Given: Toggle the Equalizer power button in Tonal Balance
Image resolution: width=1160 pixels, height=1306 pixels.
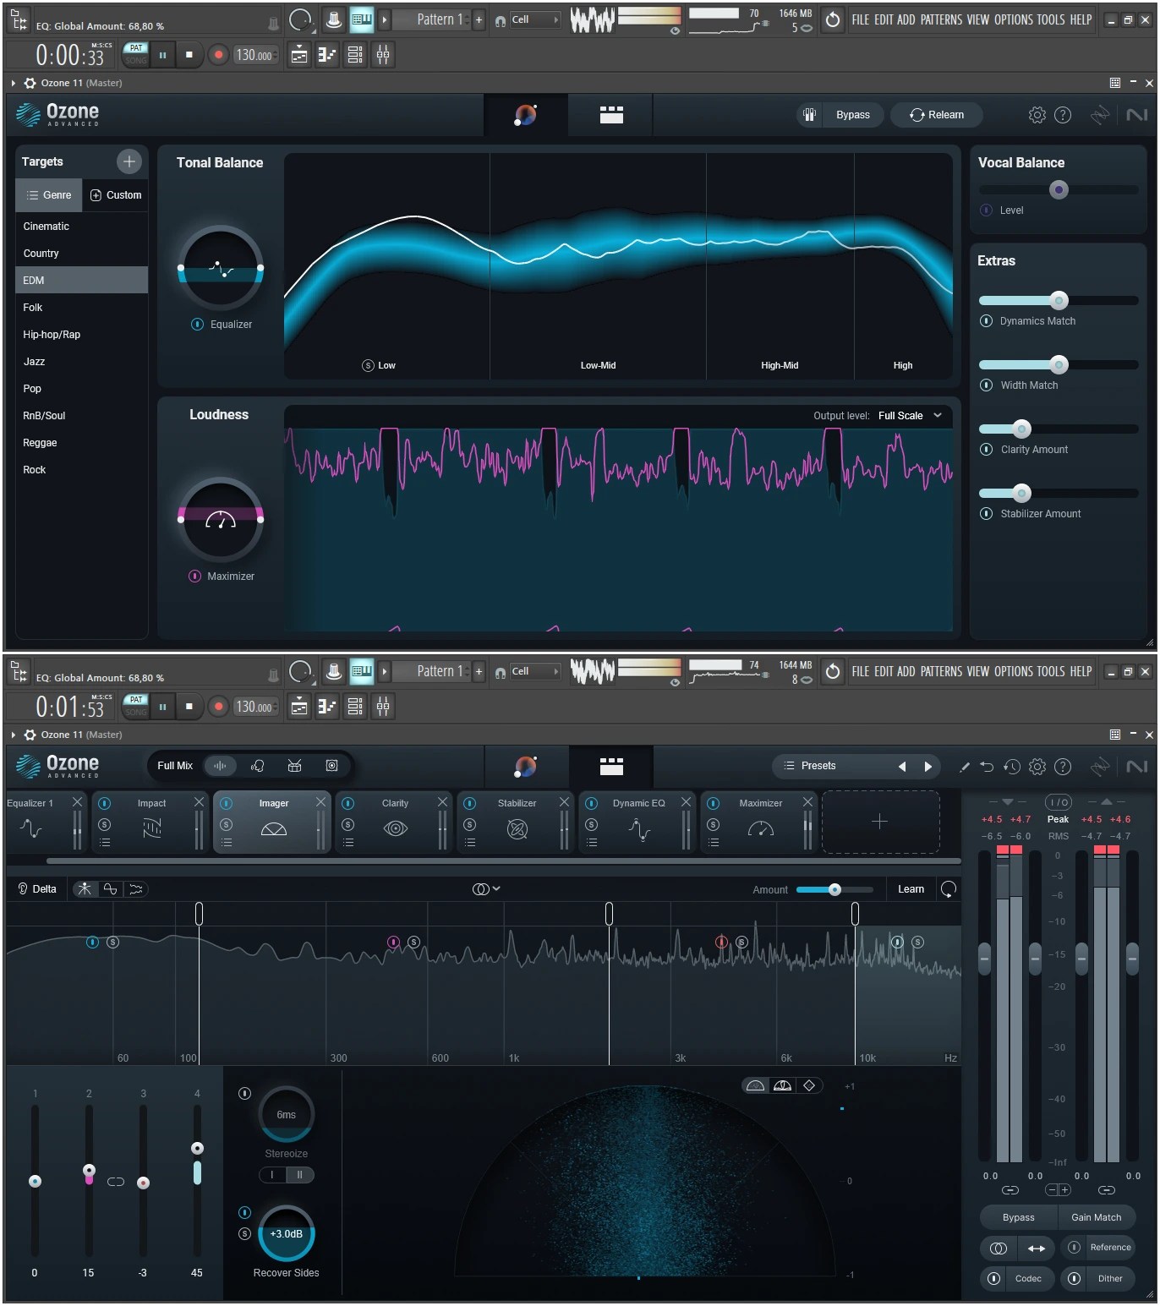Looking at the screenshot, I should coord(198,325).
